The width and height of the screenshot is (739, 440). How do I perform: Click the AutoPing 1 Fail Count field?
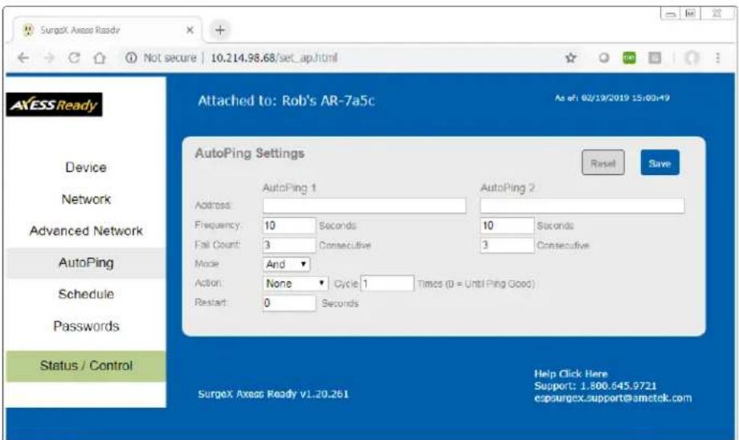click(x=289, y=245)
